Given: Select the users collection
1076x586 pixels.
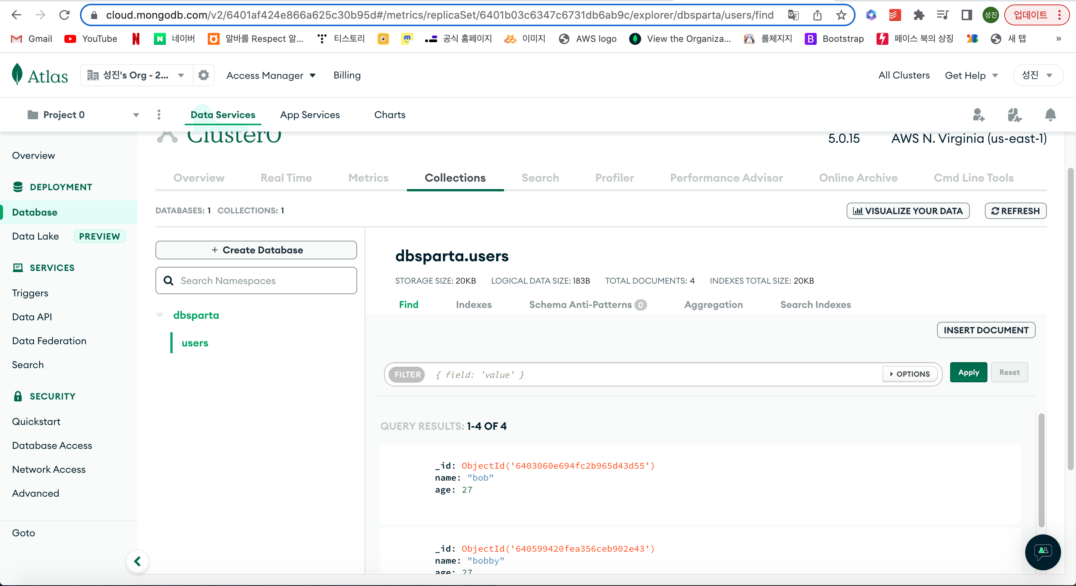Looking at the screenshot, I should [195, 342].
